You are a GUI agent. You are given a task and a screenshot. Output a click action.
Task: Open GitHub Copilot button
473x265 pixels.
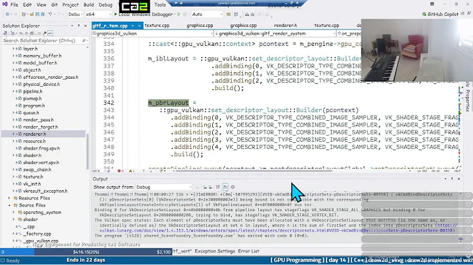coord(440,14)
